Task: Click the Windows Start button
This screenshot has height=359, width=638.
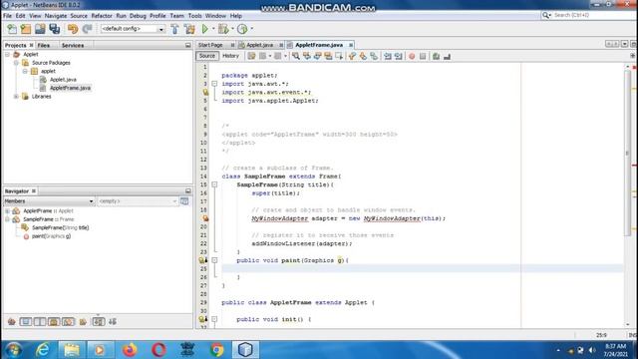Action: click(x=13, y=350)
